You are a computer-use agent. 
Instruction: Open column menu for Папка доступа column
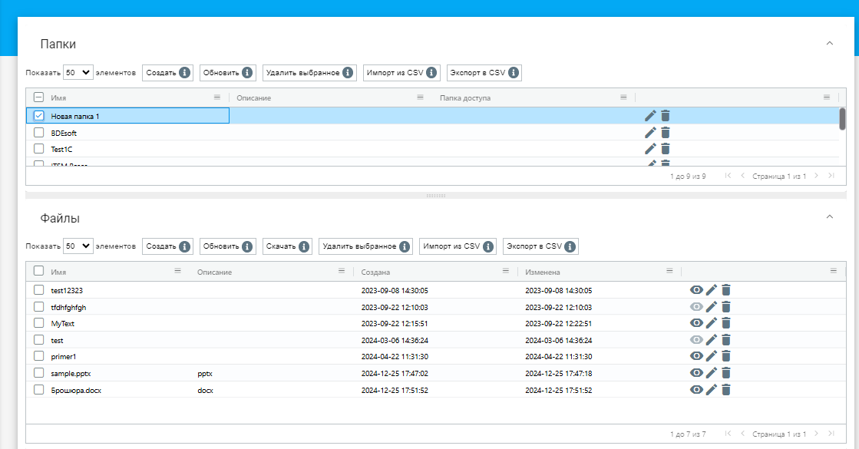[x=623, y=97]
